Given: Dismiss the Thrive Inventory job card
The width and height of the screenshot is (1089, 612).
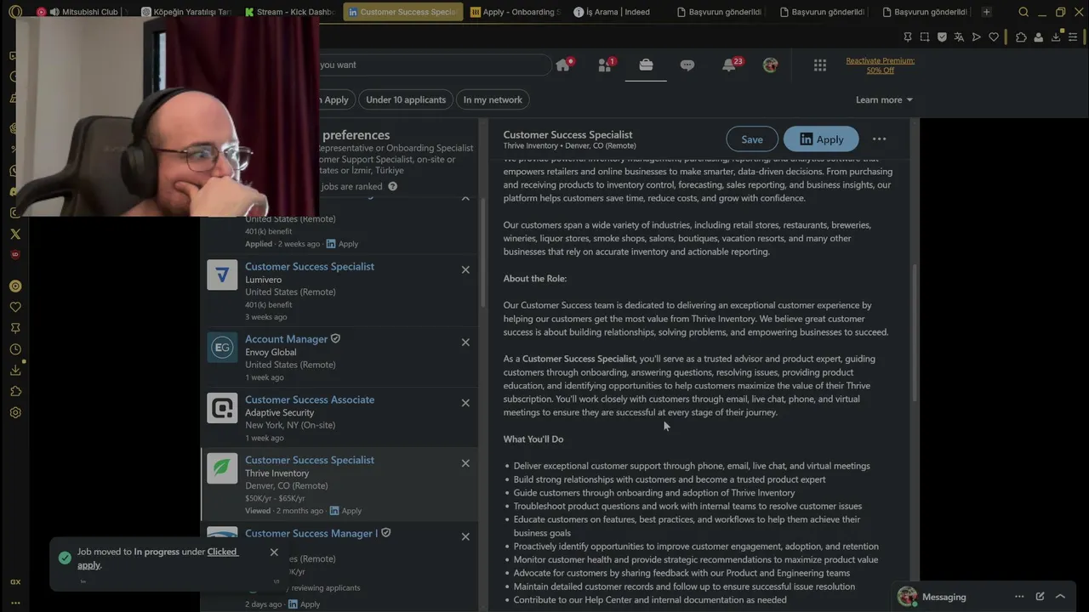Looking at the screenshot, I should (x=465, y=463).
